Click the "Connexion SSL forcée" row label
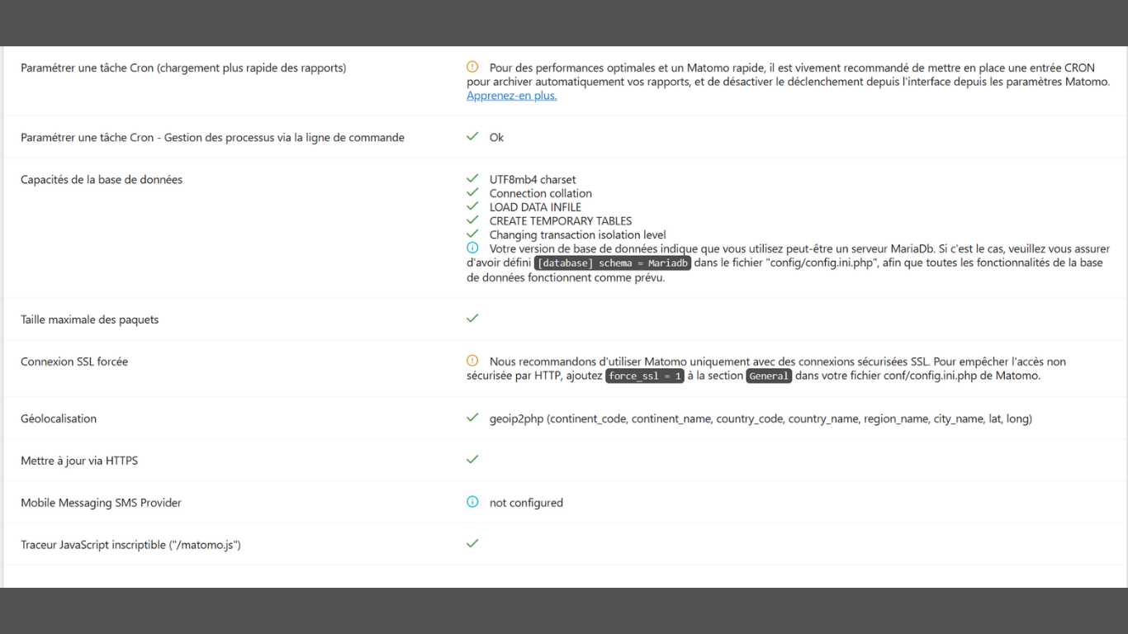The height and width of the screenshot is (634, 1128). pos(74,362)
